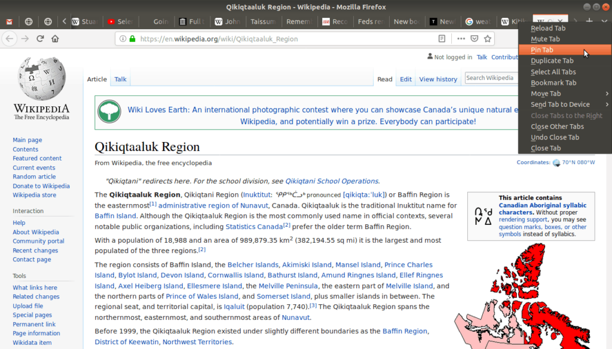612x349 pixels.
Task: Choose Close Other Tabs
Action: 564,126
